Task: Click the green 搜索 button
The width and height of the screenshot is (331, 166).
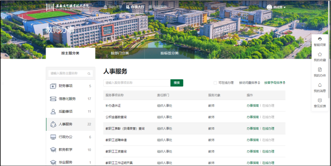Action: (x=177, y=83)
